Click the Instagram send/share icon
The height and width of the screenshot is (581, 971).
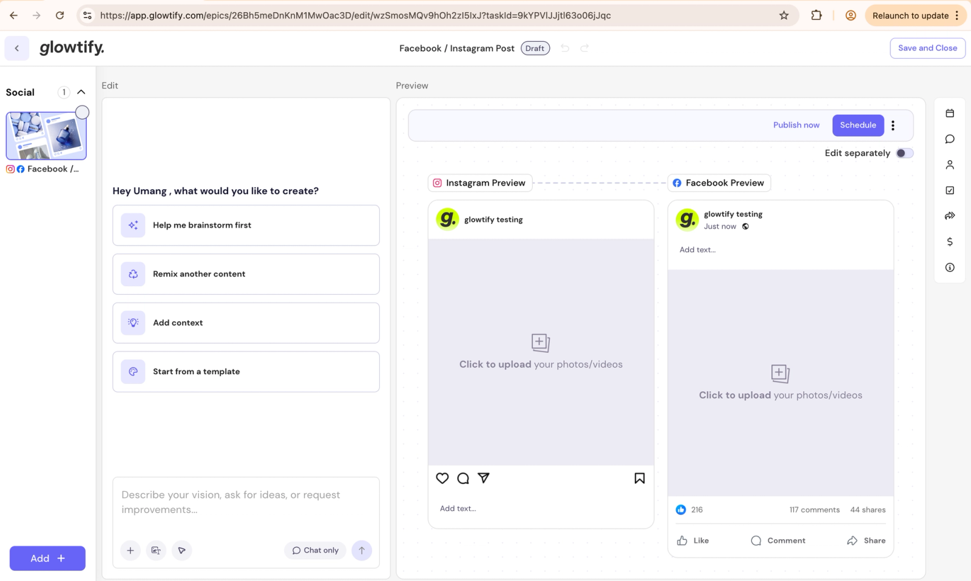point(484,479)
